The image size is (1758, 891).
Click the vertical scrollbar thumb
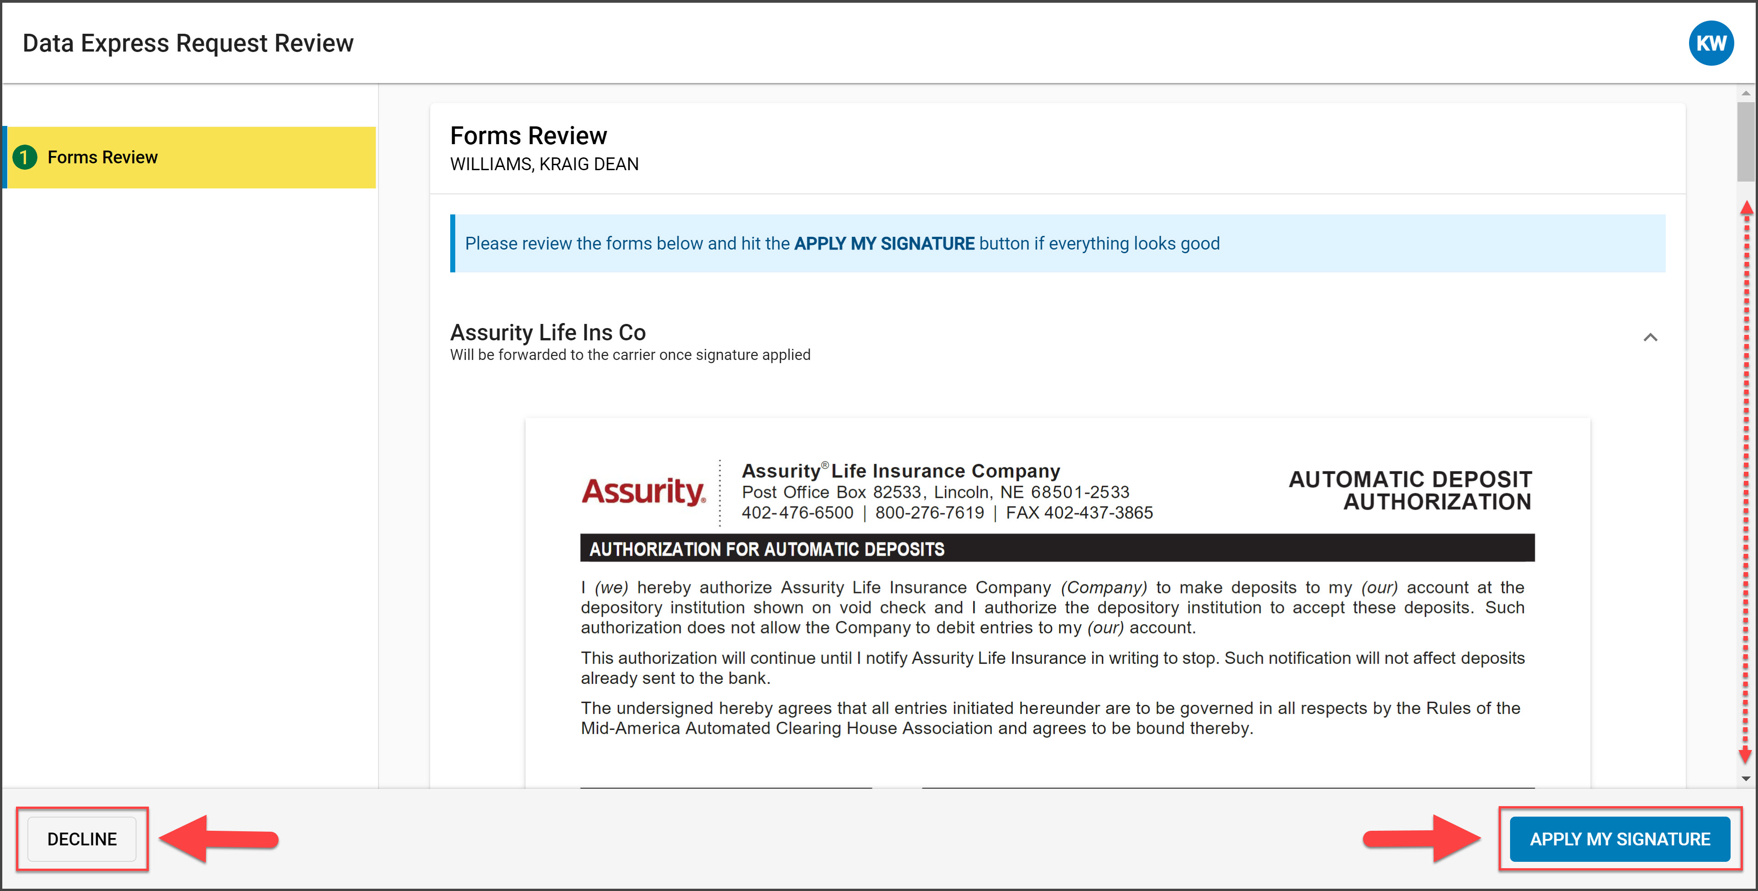pos(1746,142)
